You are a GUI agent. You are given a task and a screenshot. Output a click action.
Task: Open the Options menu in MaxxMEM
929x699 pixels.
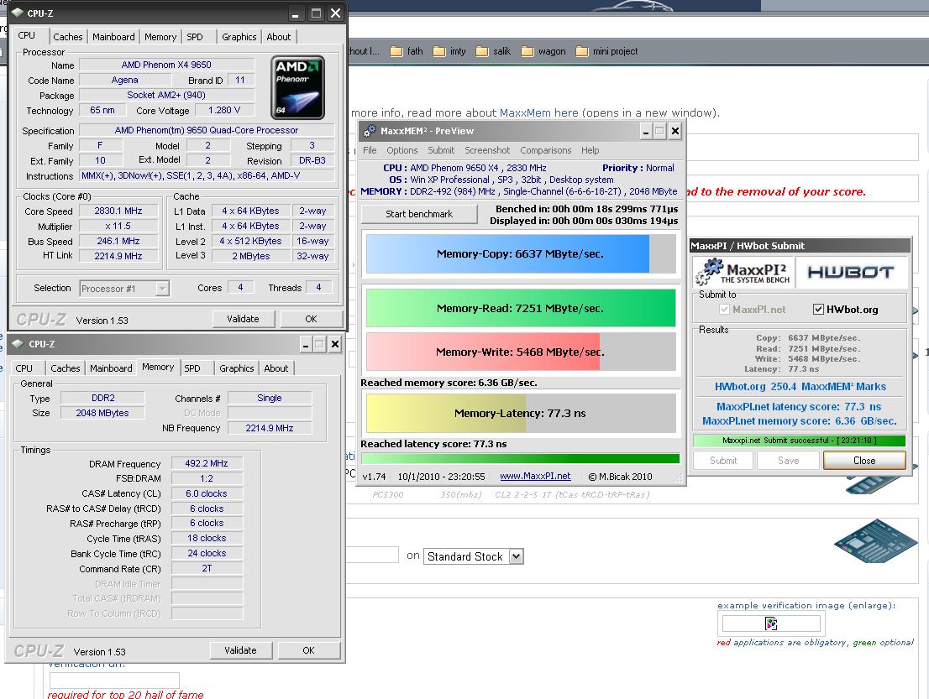point(402,150)
